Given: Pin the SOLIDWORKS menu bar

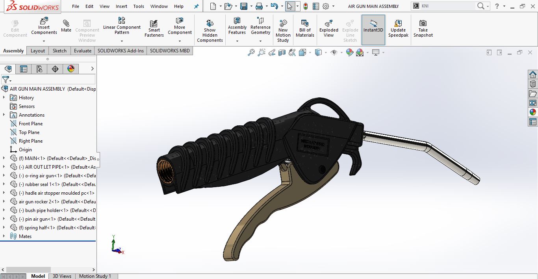Looking at the screenshot, I should 197,6.
